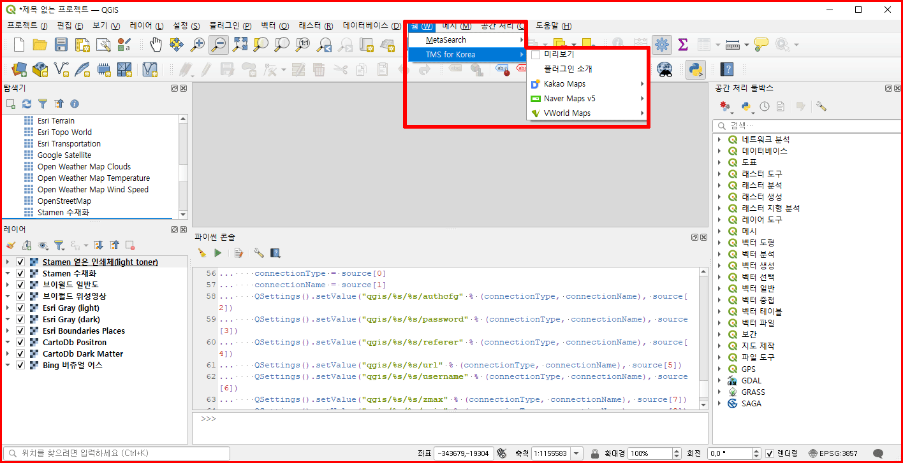Click the Help book icon in toolbar
Viewport: 903px width, 463px height.
click(x=726, y=69)
